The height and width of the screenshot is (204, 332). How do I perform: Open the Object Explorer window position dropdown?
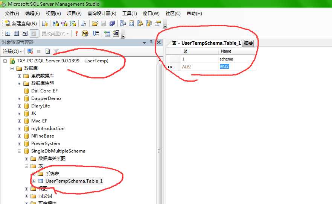pos(145,43)
